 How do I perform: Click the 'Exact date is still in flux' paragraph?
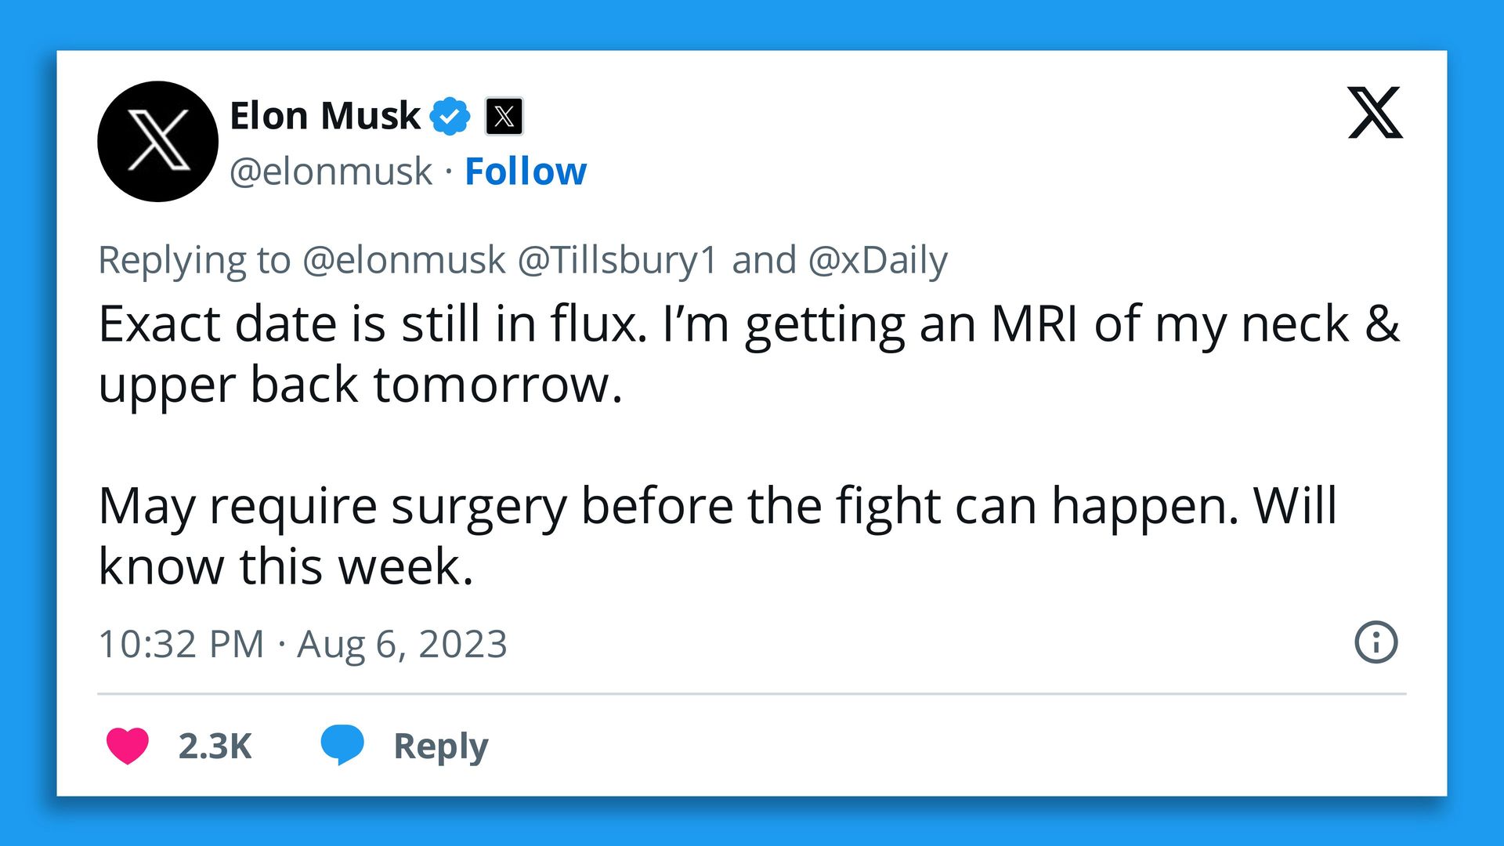[748, 354]
